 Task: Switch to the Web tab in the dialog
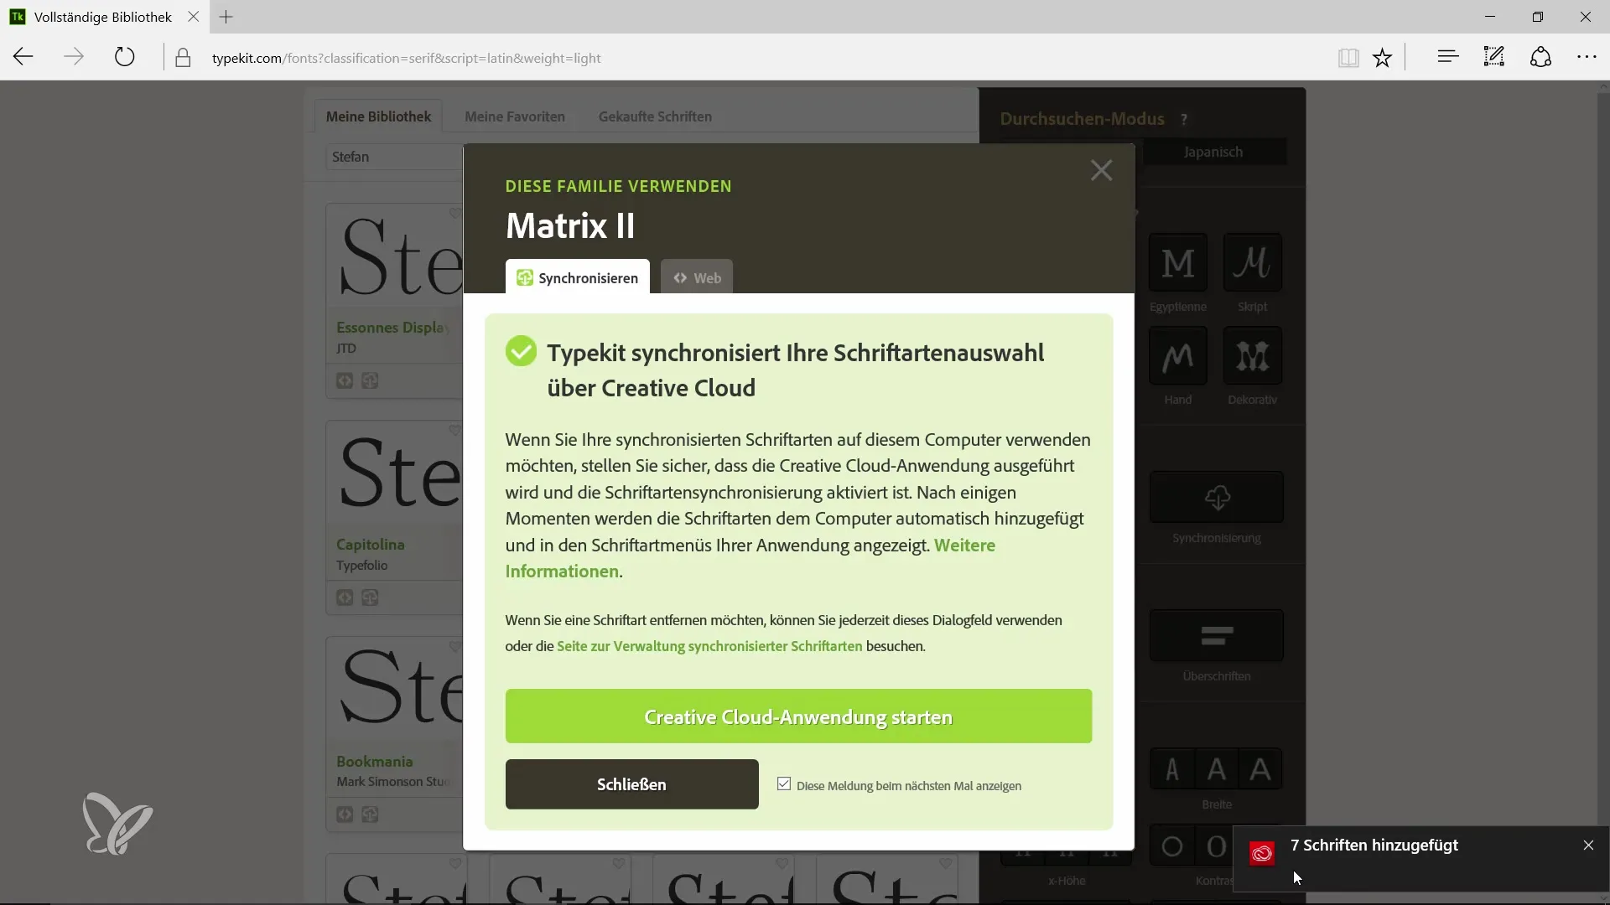click(697, 277)
